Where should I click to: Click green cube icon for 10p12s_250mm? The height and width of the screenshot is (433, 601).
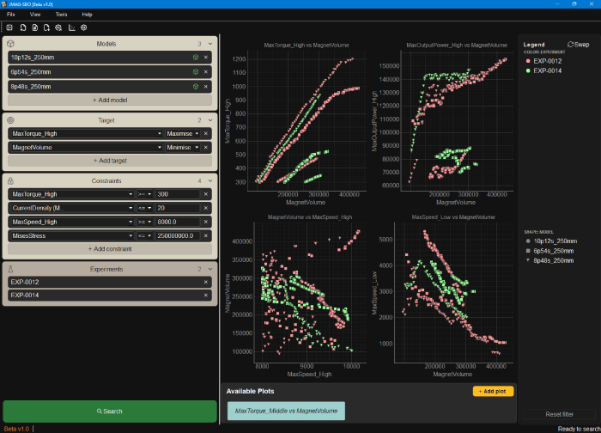pos(196,58)
